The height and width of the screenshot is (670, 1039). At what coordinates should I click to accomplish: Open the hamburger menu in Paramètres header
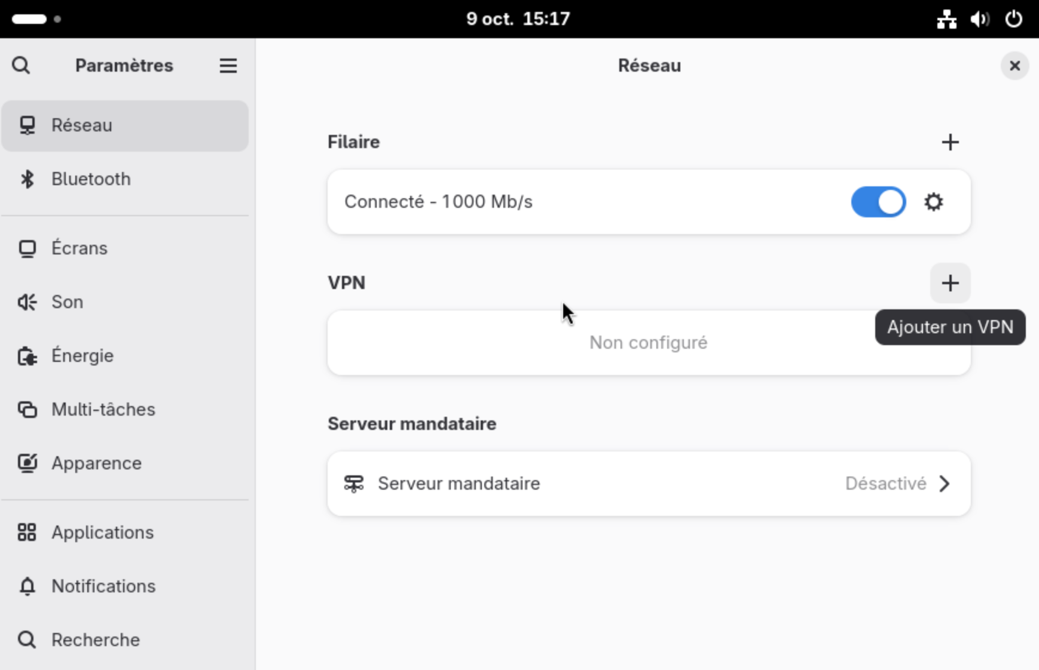(228, 65)
